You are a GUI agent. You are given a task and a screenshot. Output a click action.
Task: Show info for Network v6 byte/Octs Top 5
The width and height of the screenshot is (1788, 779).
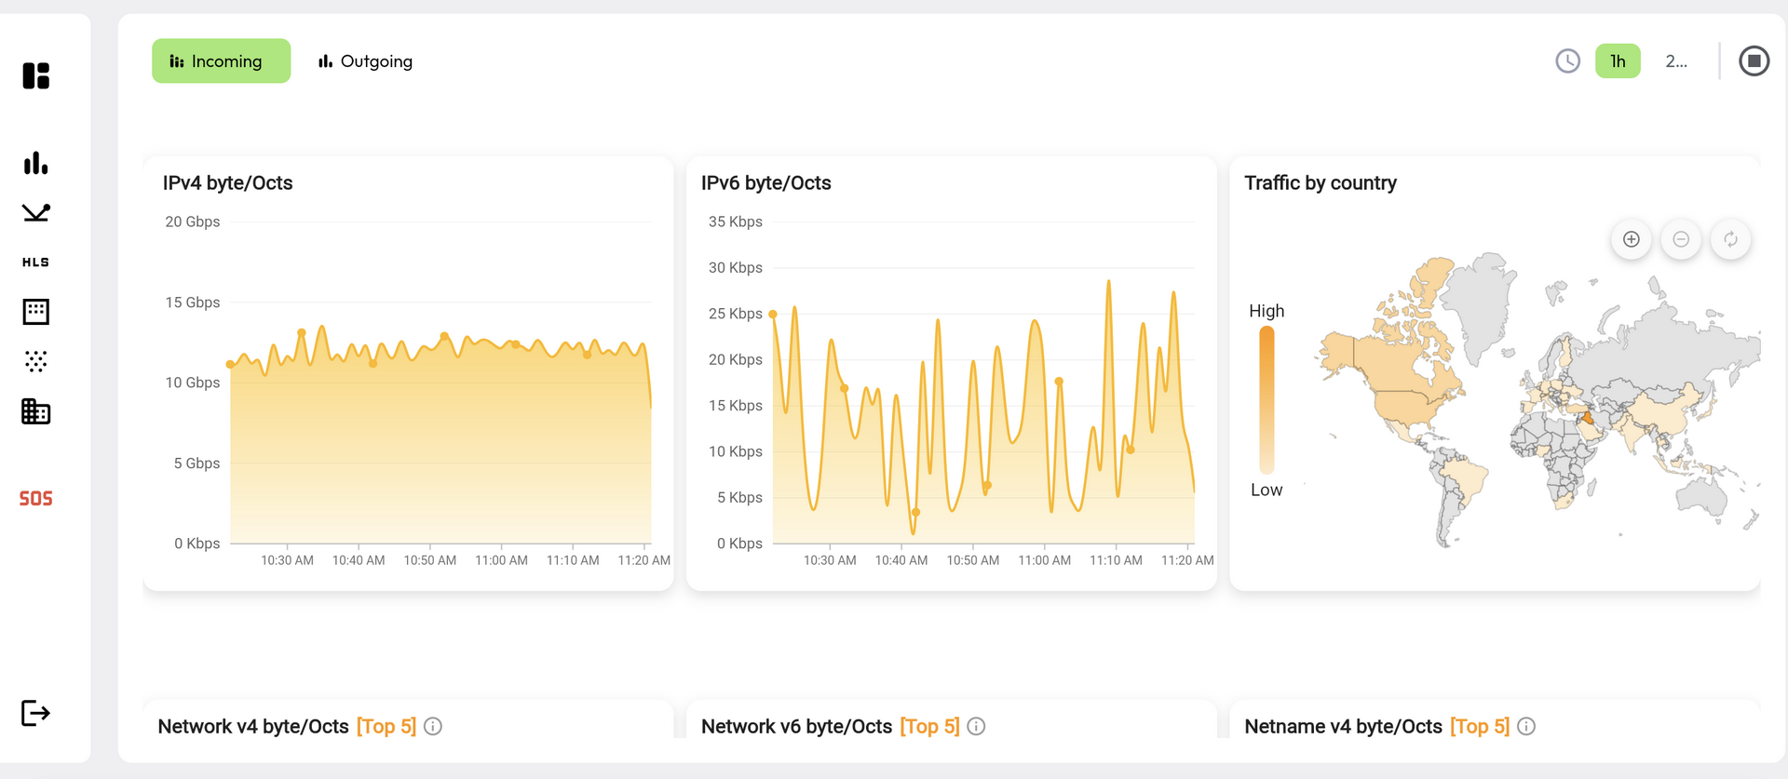point(976,726)
